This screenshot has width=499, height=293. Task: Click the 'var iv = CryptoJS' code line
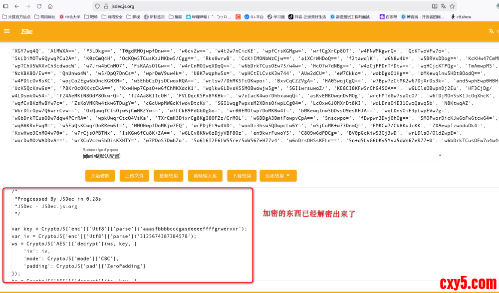(104, 236)
